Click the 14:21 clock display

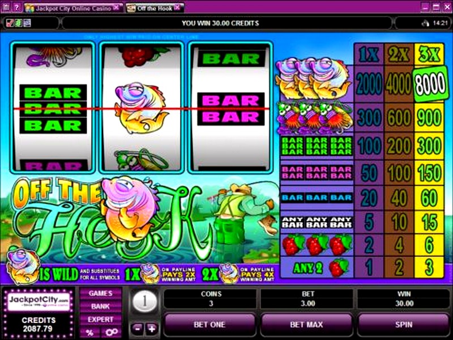[441, 23]
